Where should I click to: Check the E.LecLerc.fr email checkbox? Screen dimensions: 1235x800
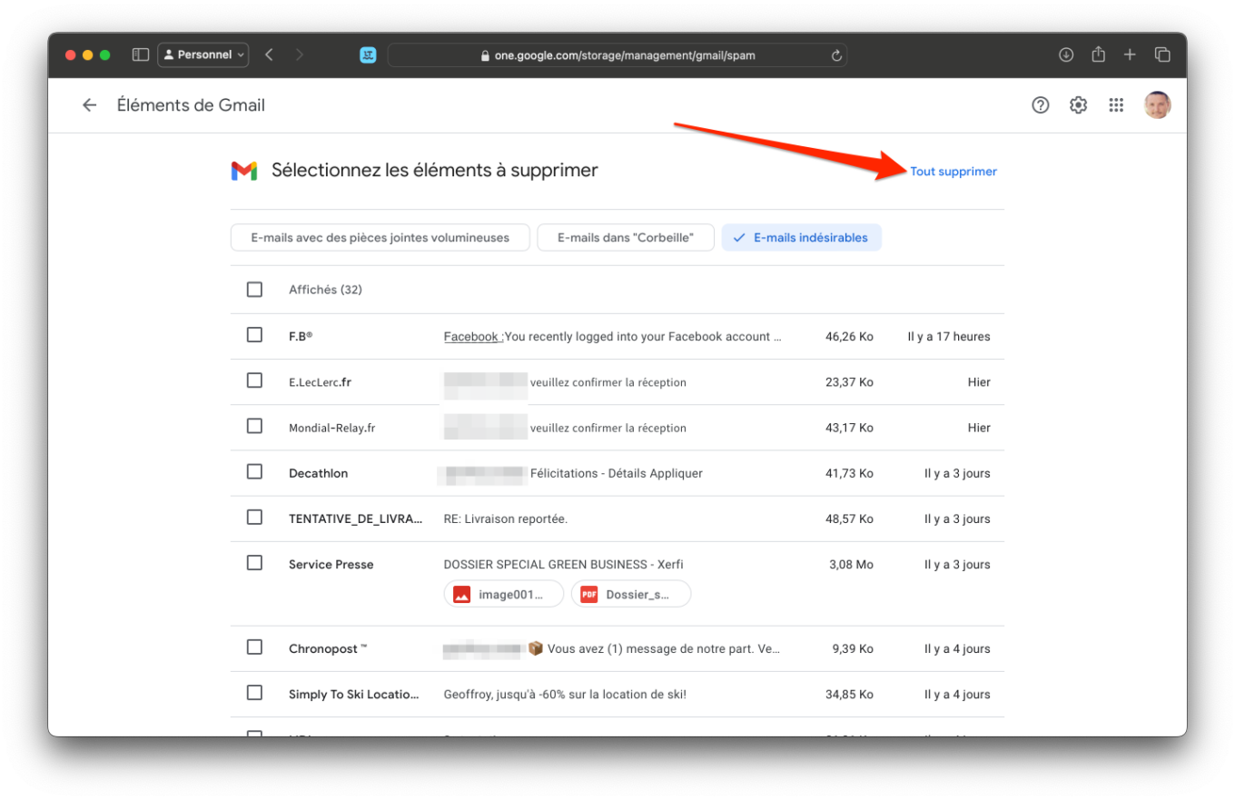[254, 380]
